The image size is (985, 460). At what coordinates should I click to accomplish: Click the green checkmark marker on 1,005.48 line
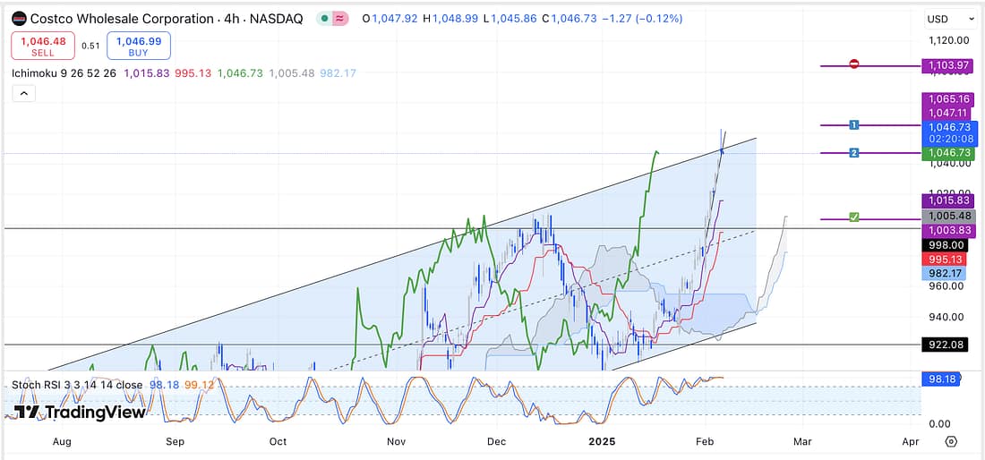point(854,217)
